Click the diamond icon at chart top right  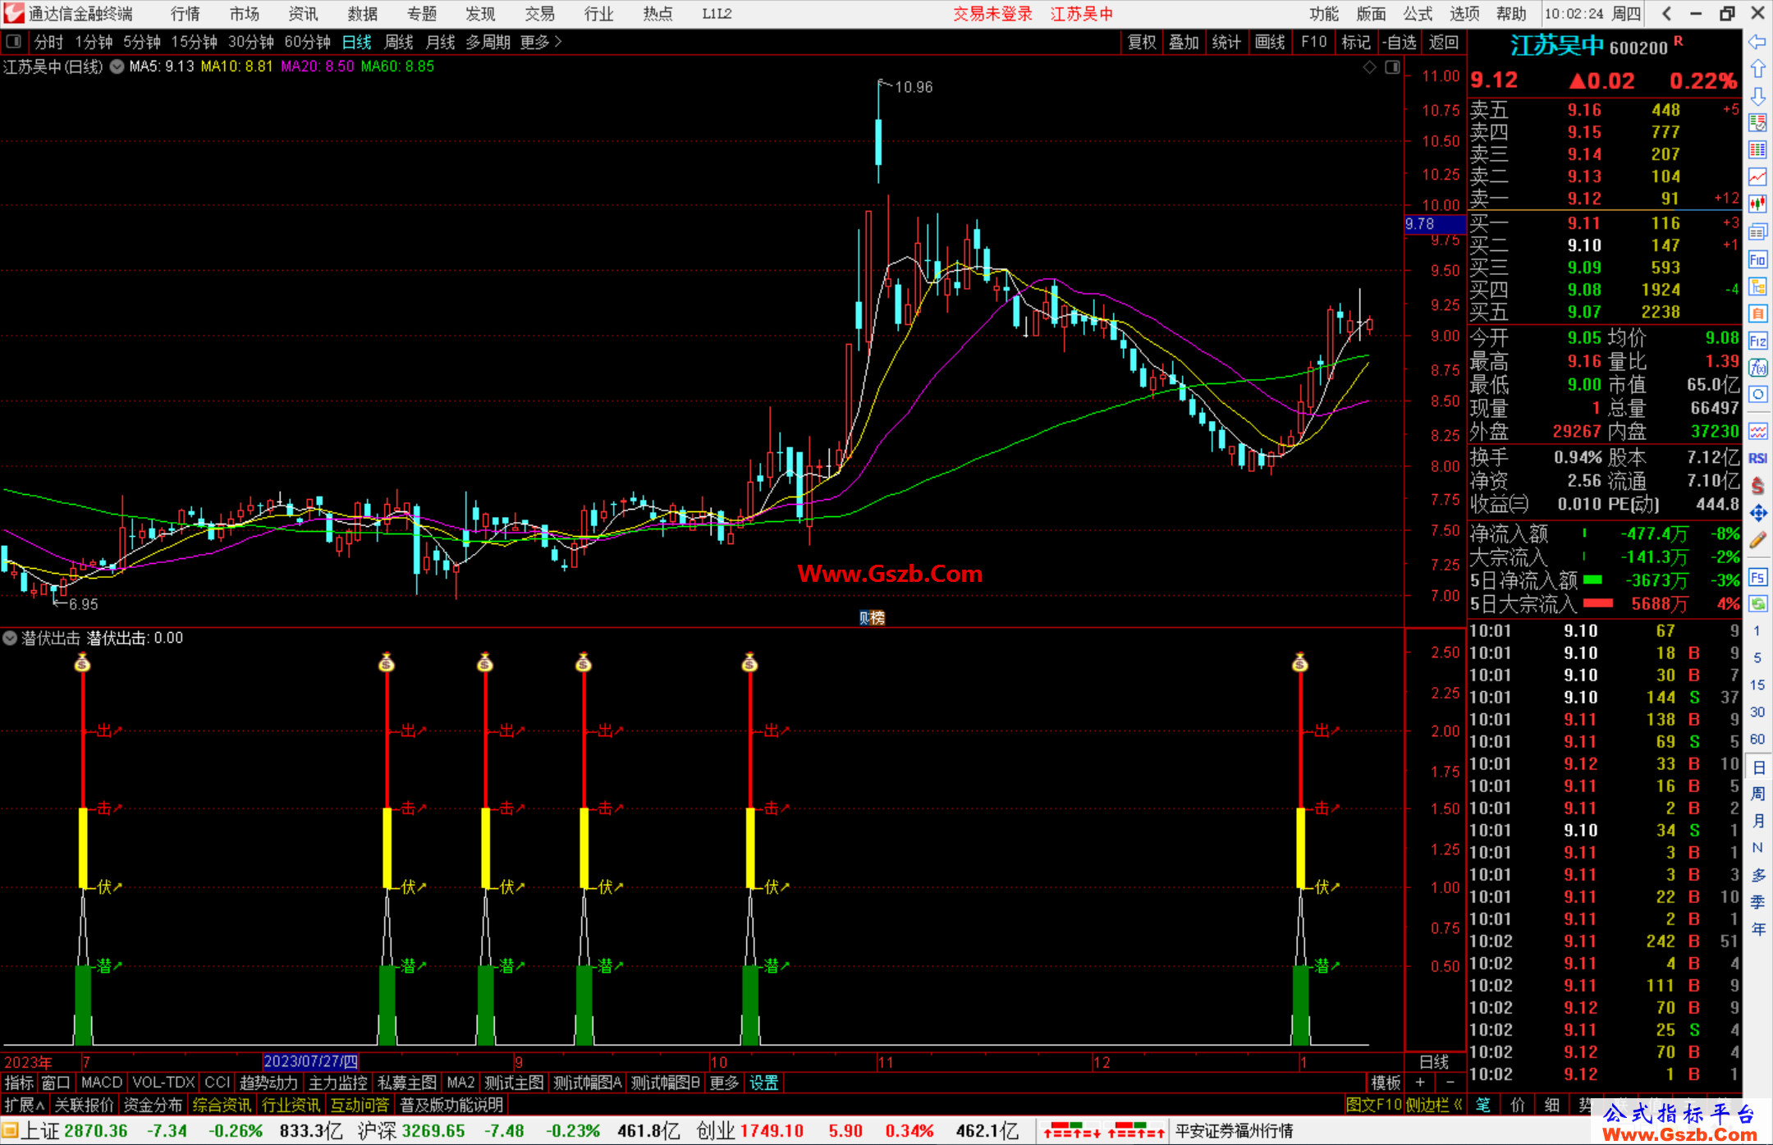[1369, 66]
